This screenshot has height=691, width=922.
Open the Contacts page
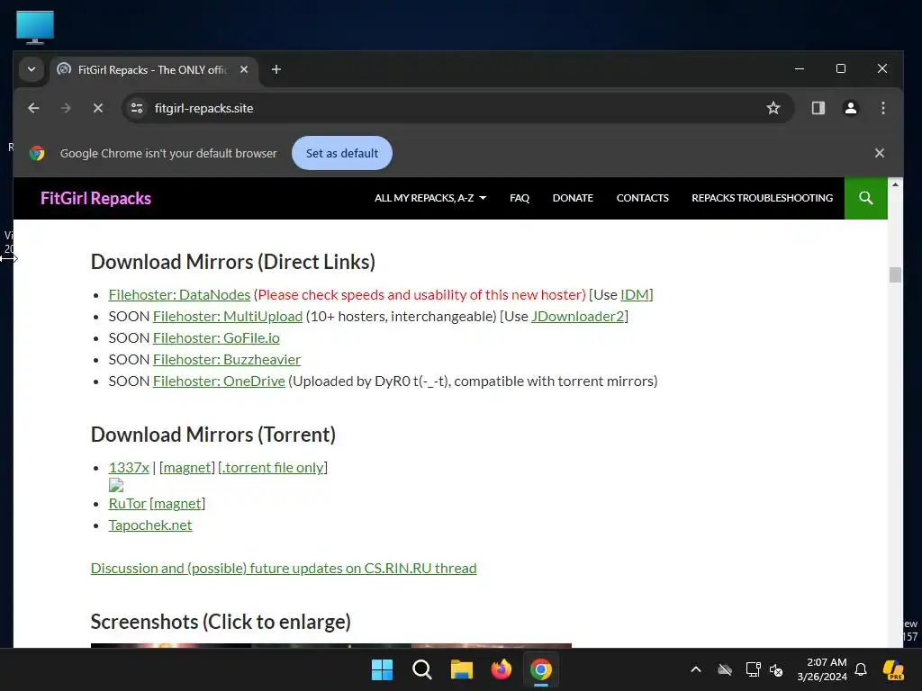coord(642,198)
